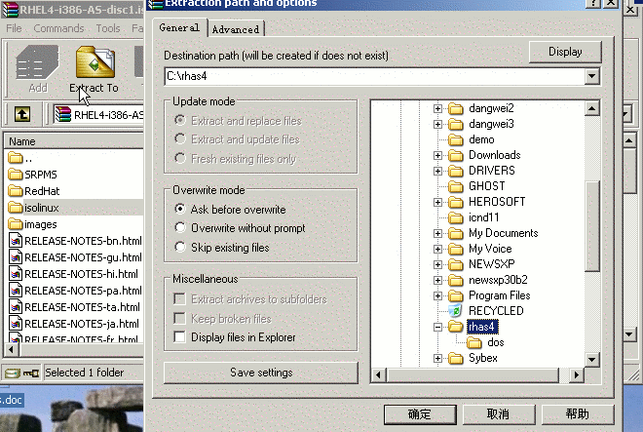Switch to the Advanced tab

(x=235, y=29)
